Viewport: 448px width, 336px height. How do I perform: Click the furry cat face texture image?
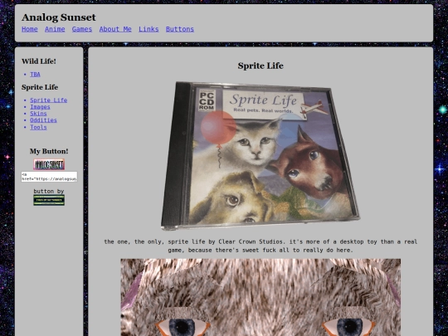pos(261,297)
